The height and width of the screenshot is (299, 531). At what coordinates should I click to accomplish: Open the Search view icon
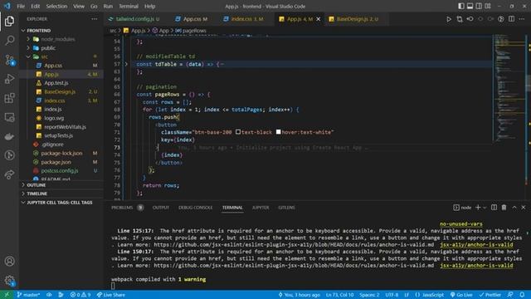click(x=9, y=41)
